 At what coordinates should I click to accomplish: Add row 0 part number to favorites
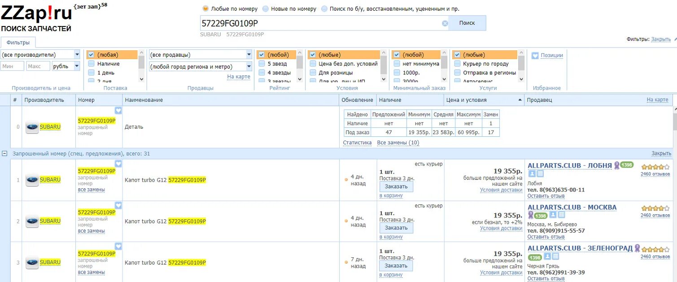pyautogui.click(x=118, y=110)
